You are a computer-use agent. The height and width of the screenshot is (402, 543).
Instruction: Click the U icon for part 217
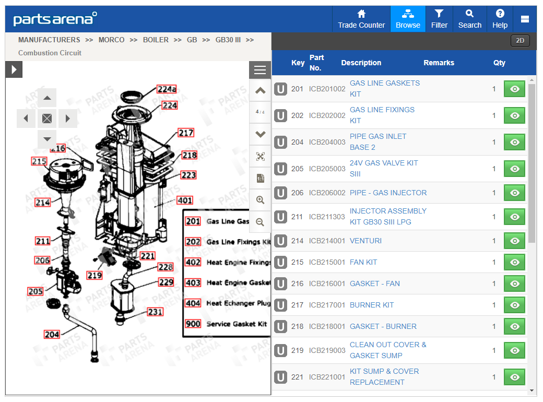click(280, 305)
